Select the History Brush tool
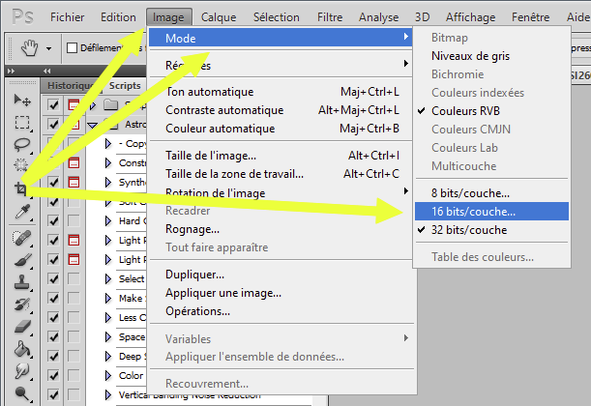Image resolution: width=591 pixels, height=406 pixels. [x=22, y=304]
